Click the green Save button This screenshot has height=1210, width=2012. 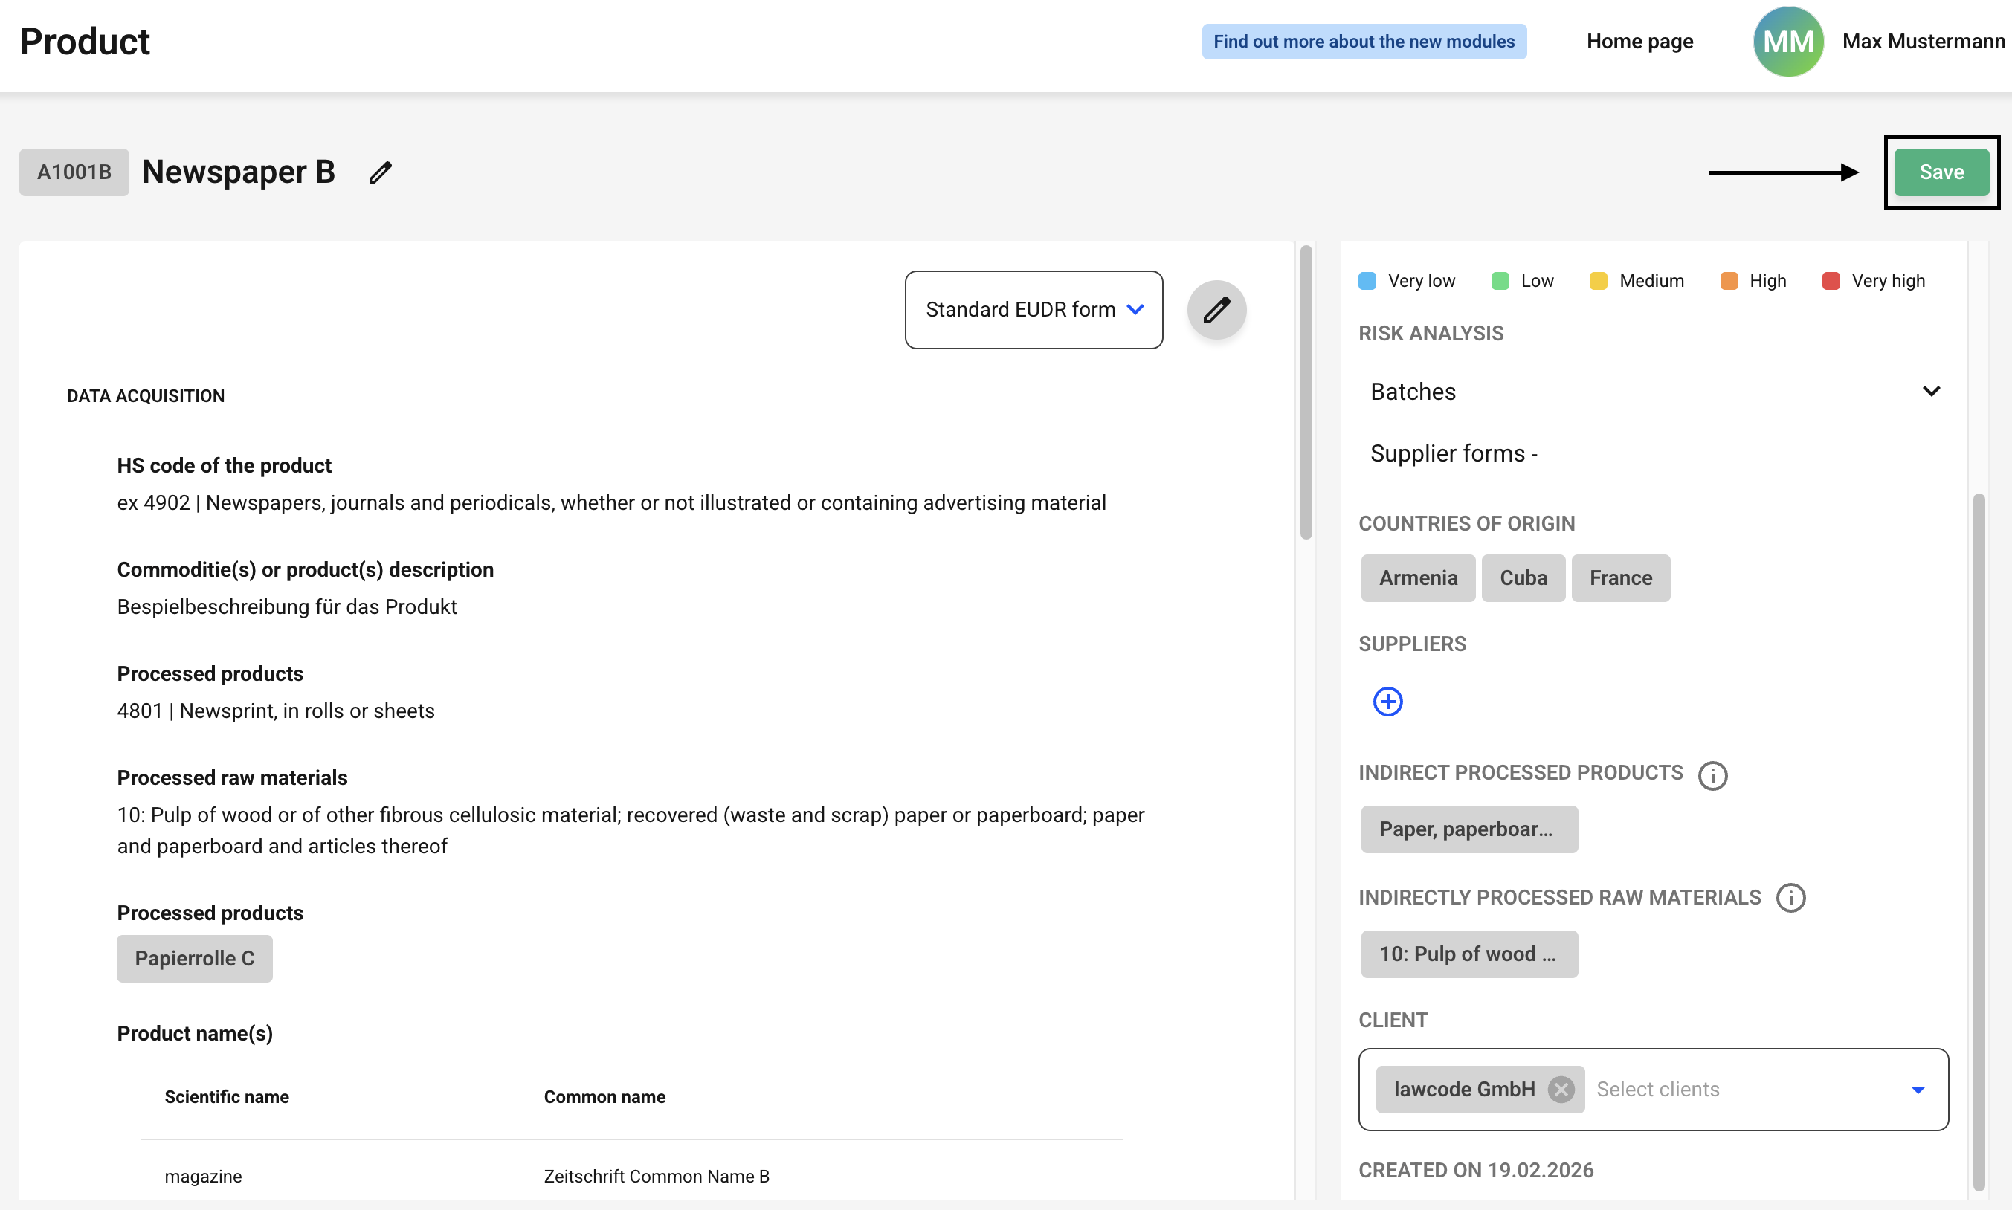click(1940, 172)
